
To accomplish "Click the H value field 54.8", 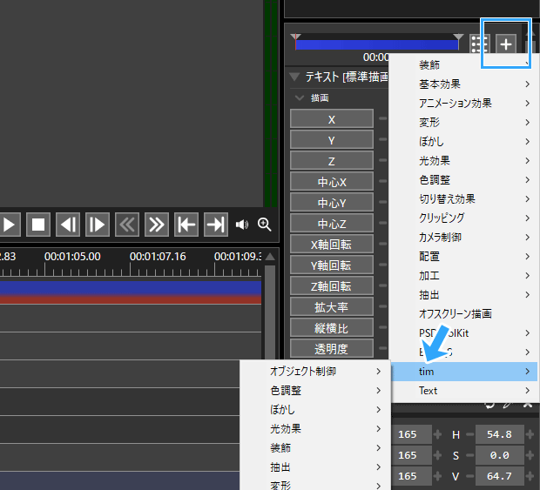I will (500, 434).
